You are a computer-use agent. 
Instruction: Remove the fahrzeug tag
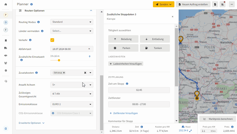click(x=64, y=73)
